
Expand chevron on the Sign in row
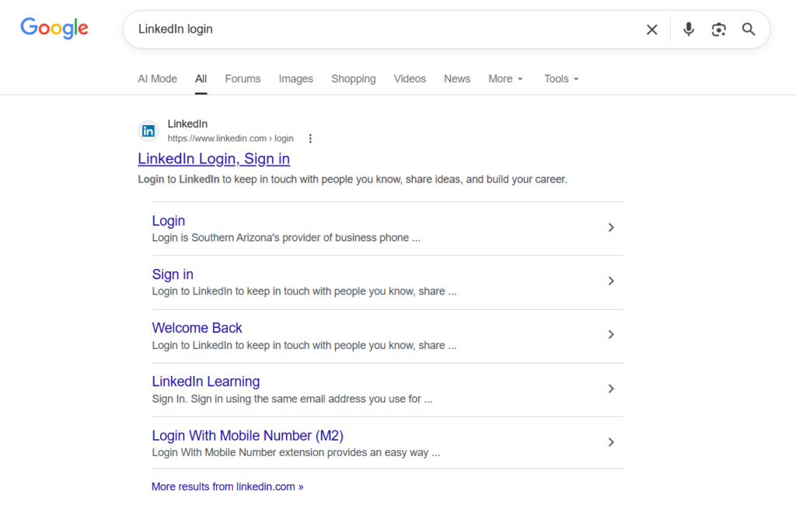pyautogui.click(x=611, y=281)
